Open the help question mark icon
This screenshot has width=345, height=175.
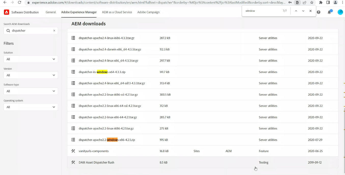(319, 12)
